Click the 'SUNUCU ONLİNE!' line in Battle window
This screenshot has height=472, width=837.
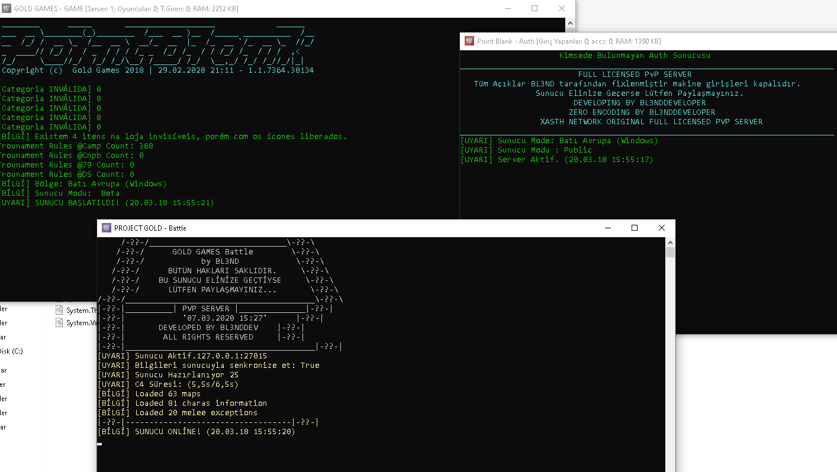pos(197,432)
